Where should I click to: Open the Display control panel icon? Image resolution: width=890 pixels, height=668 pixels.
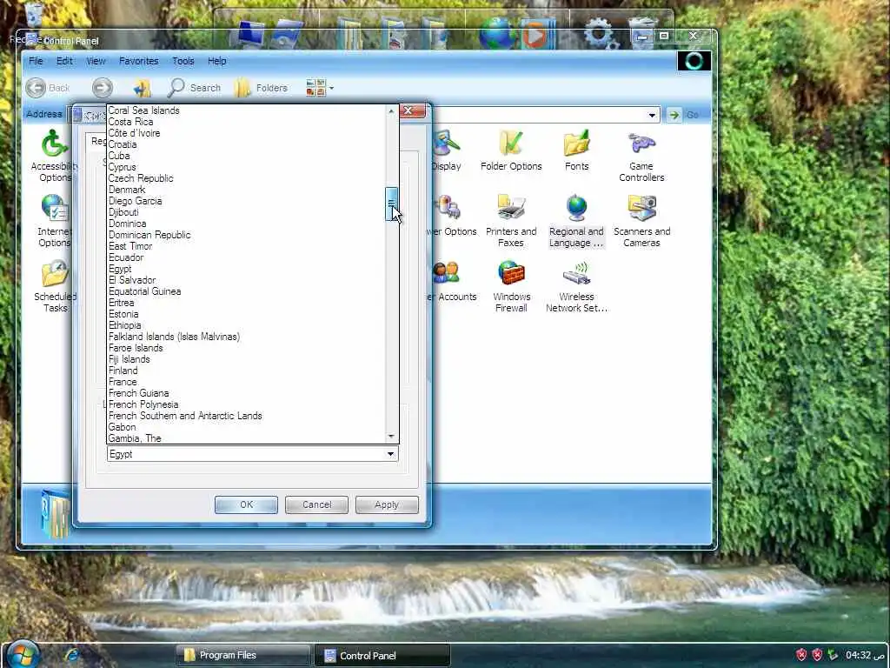[x=447, y=150]
